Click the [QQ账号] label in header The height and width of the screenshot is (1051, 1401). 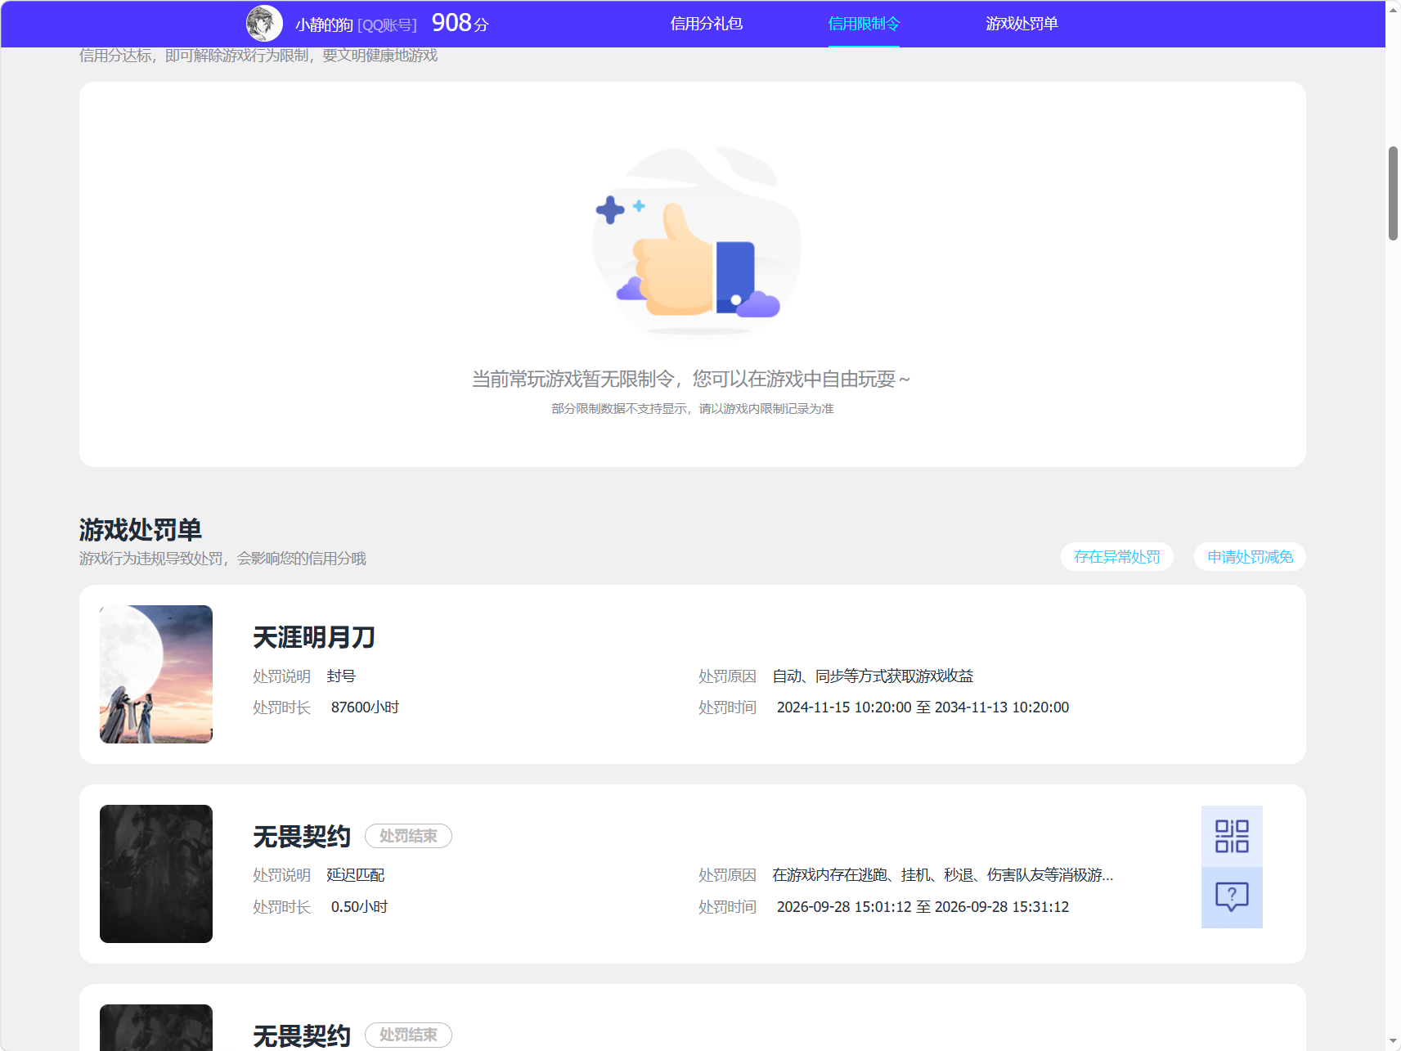tap(387, 25)
